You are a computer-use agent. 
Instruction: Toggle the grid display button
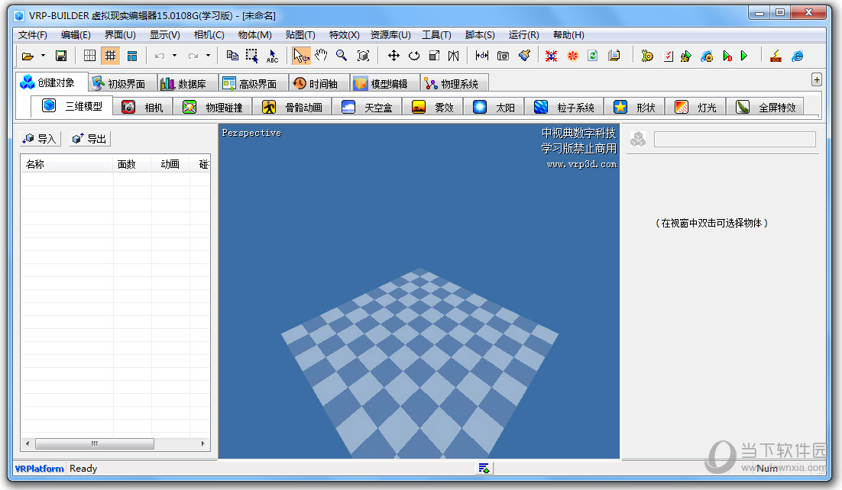tap(111, 56)
